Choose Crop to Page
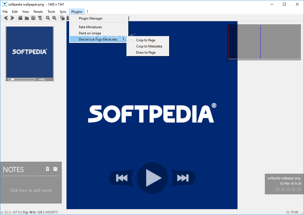This screenshot has width=304, height=215. click(x=148, y=40)
